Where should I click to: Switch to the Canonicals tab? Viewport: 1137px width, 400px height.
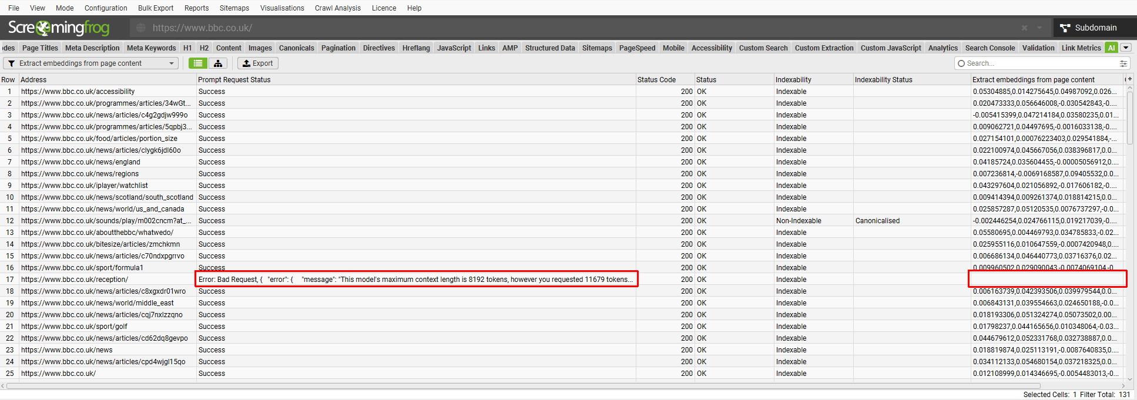pos(296,48)
